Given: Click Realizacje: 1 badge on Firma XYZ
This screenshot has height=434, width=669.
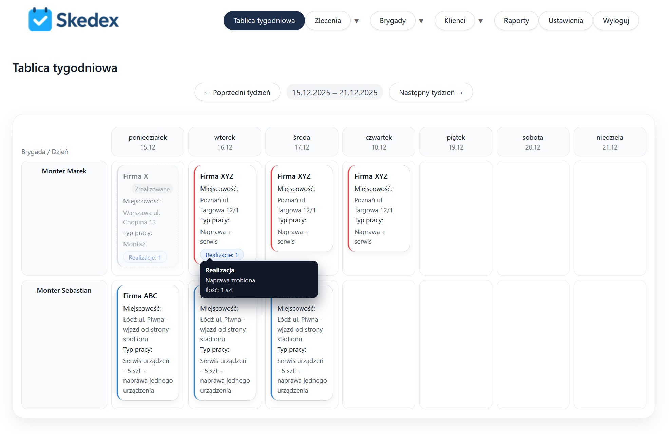Looking at the screenshot, I should coord(222,255).
